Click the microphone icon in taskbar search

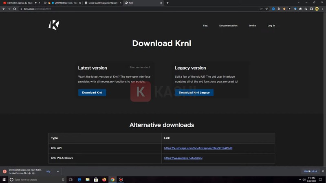63,180
